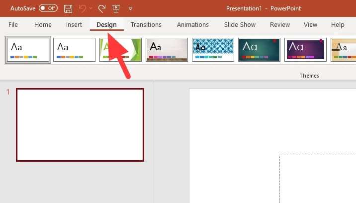The width and height of the screenshot is (356, 203).
Task: Open the Undo history dropdown arrow
Action: [x=90, y=8]
